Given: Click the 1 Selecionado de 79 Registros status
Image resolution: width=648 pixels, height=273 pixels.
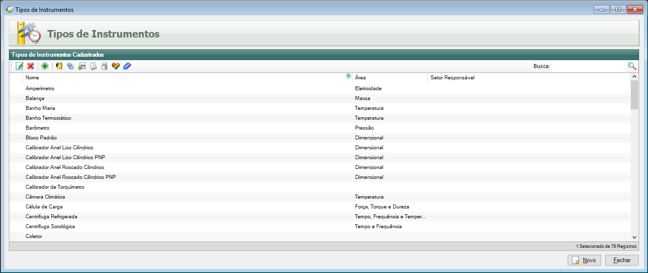Looking at the screenshot, I should click(x=606, y=246).
